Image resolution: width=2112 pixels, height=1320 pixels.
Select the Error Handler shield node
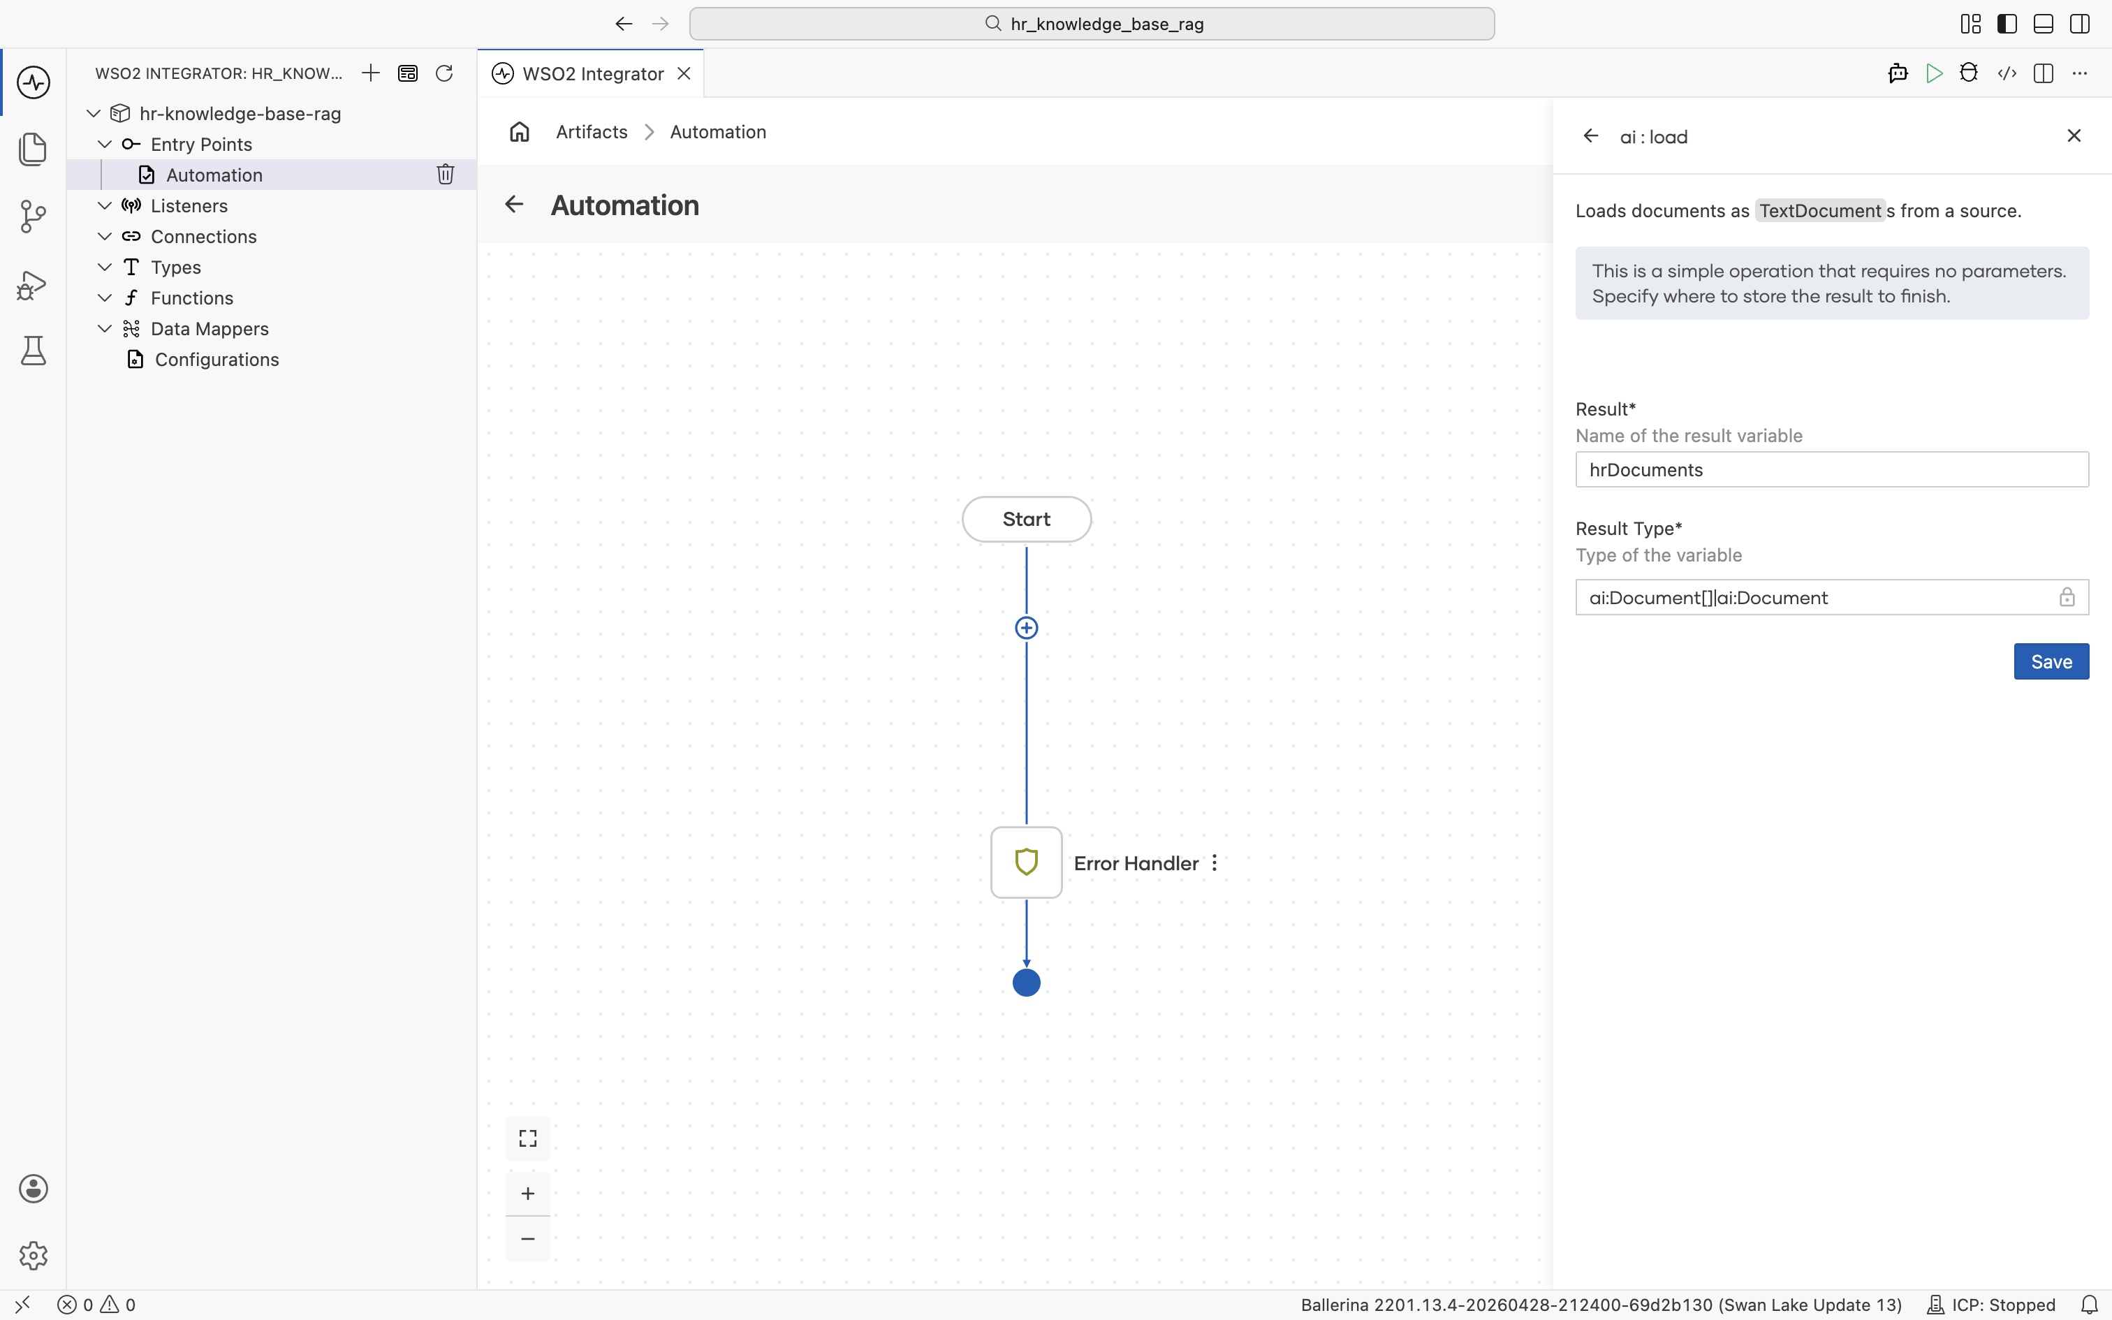pos(1027,863)
